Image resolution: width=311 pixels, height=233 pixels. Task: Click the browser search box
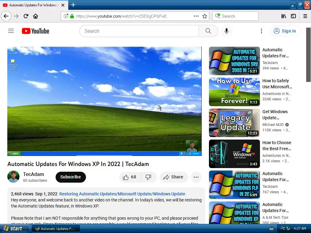235,16
